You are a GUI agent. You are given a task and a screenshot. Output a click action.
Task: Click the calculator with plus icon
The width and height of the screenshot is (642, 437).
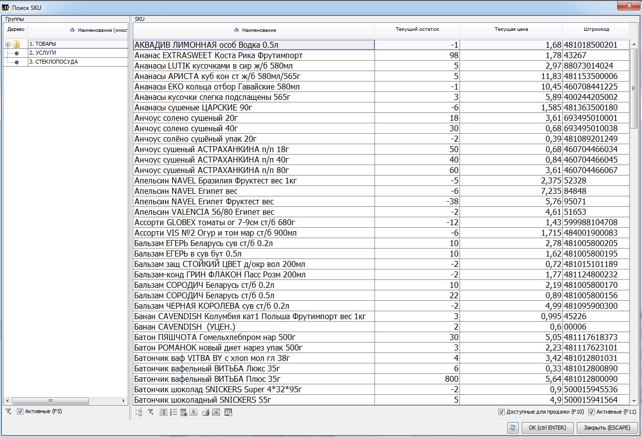point(183,412)
